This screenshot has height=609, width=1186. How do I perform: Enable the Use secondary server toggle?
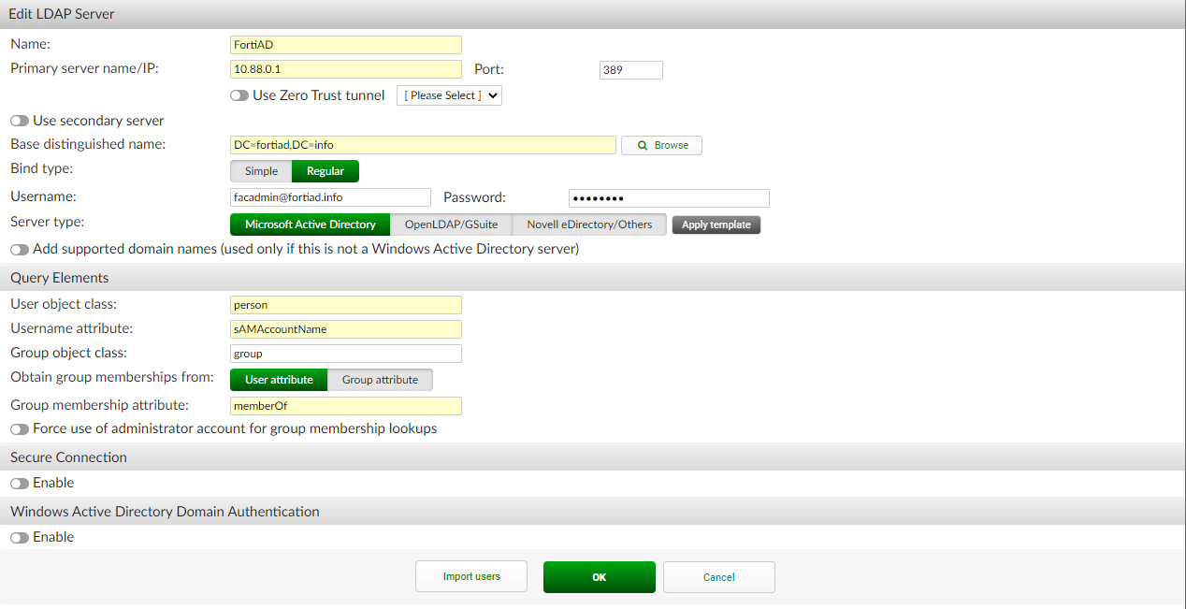[x=20, y=121]
